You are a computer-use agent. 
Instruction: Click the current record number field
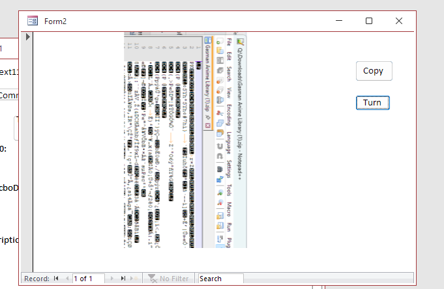point(89,279)
